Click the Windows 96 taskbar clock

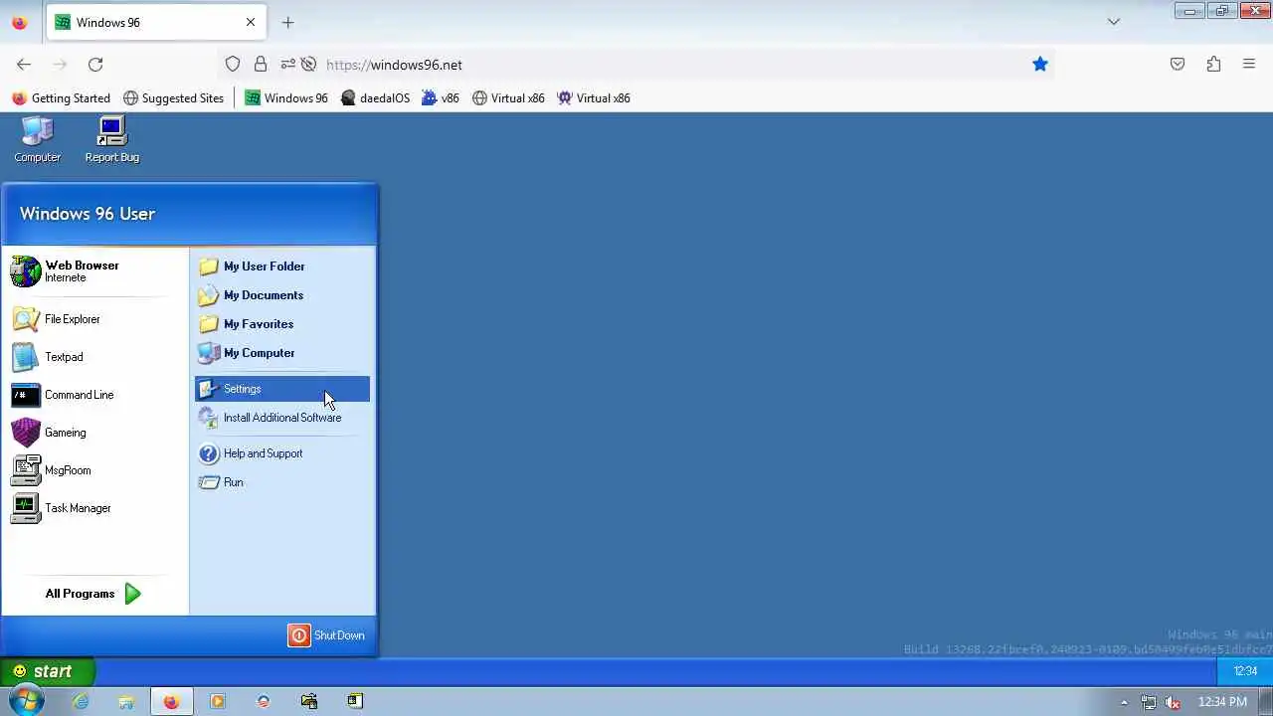[x=1245, y=671]
